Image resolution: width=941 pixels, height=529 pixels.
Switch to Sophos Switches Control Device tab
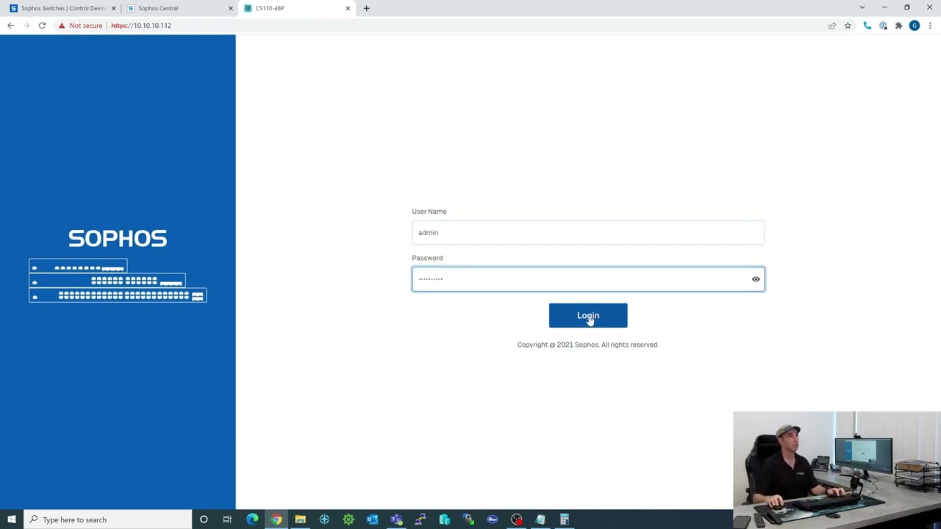[x=63, y=8]
